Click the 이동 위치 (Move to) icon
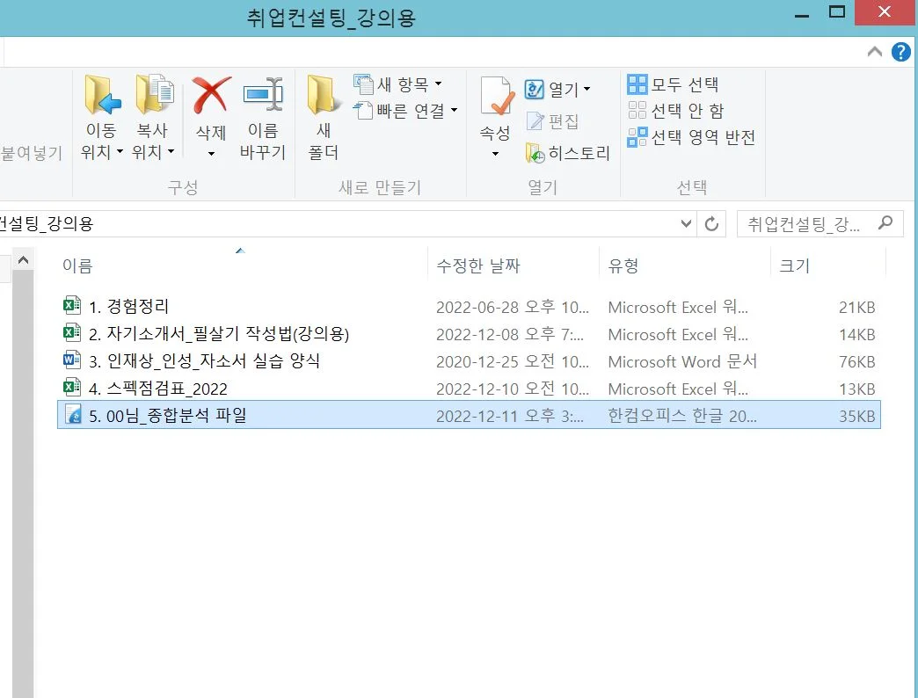 point(101,114)
